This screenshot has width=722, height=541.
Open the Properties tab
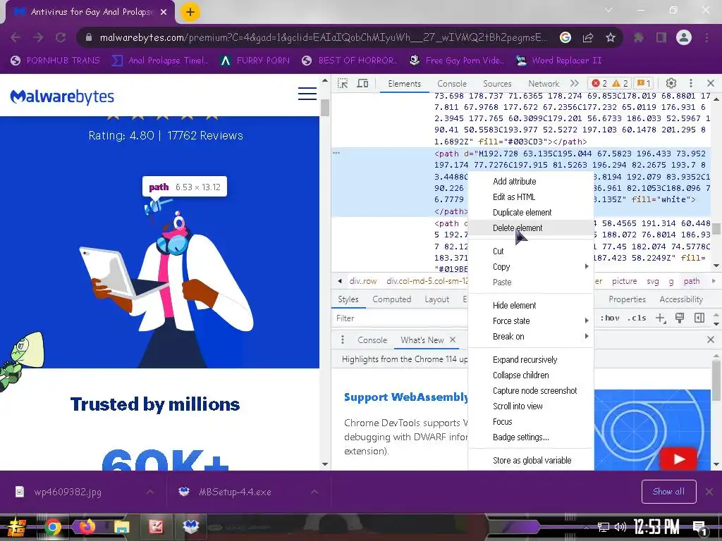tap(627, 299)
